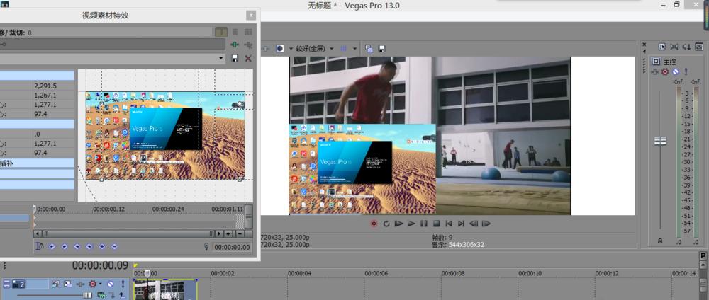Click the pan/crop workspace thumbnail
709x300 pixels.
point(165,136)
